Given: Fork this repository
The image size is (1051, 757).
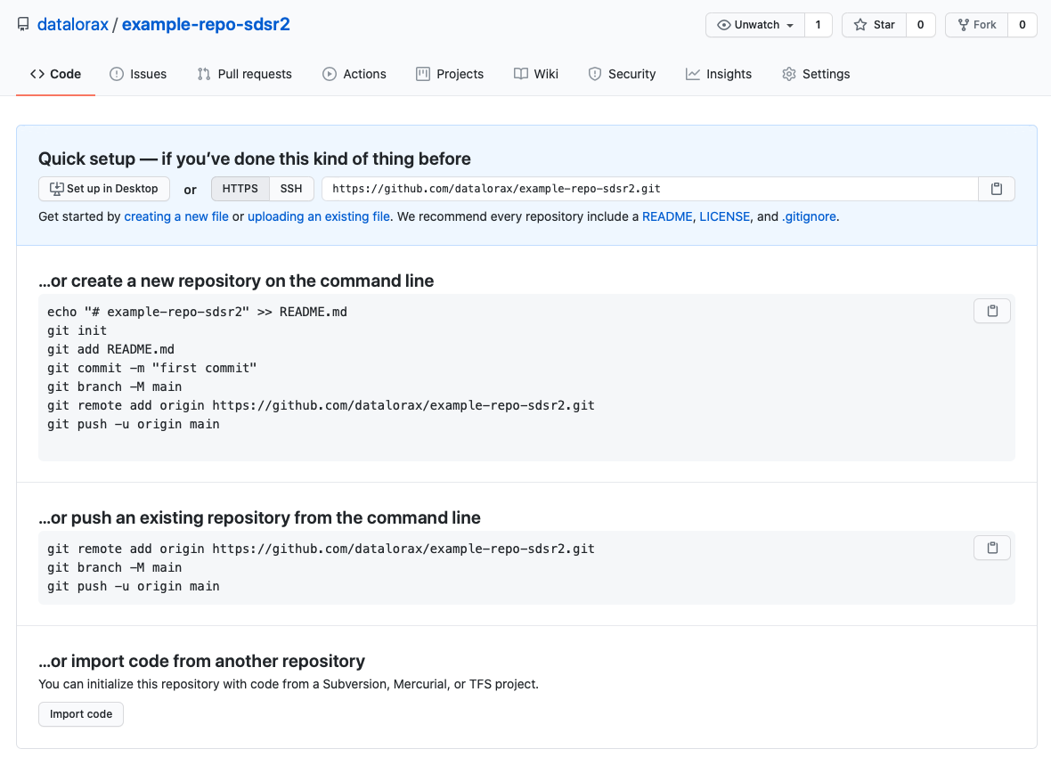Looking at the screenshot, I should click(x=976, y=25).
